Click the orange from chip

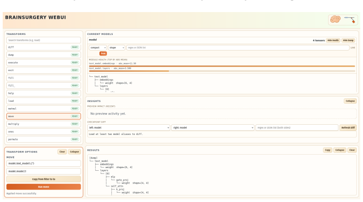[103, 53]
